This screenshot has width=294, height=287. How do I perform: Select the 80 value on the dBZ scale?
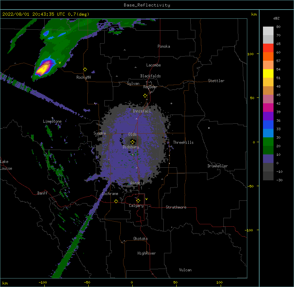(x=278, y=27)
